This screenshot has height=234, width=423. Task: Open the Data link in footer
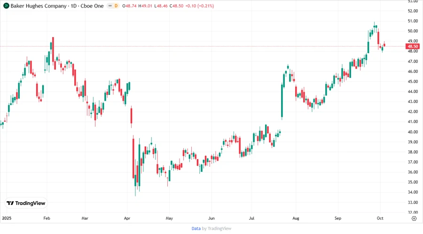196,228
